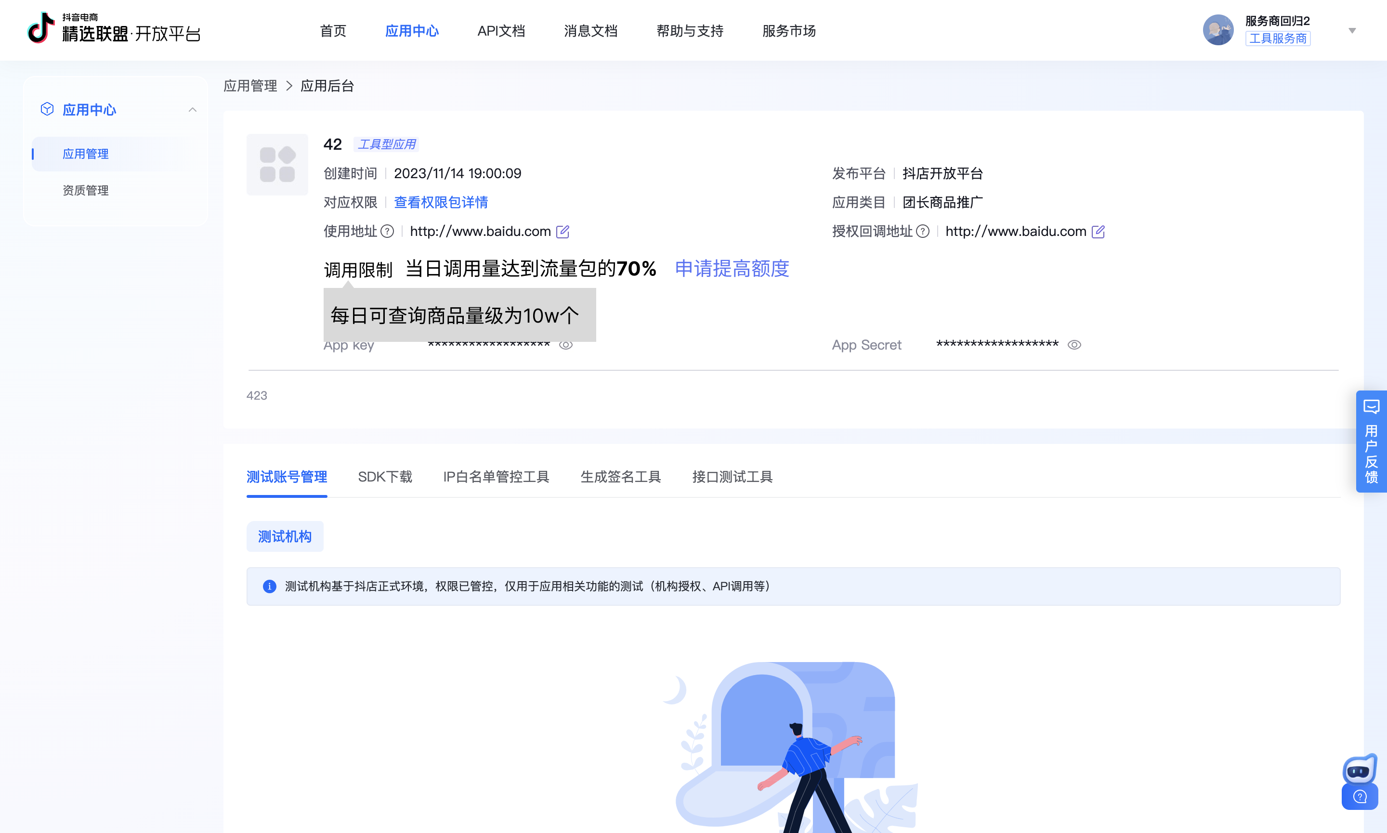Reveal the App Secret with eye icon

pyautogui.click(x=1074, y=345)
